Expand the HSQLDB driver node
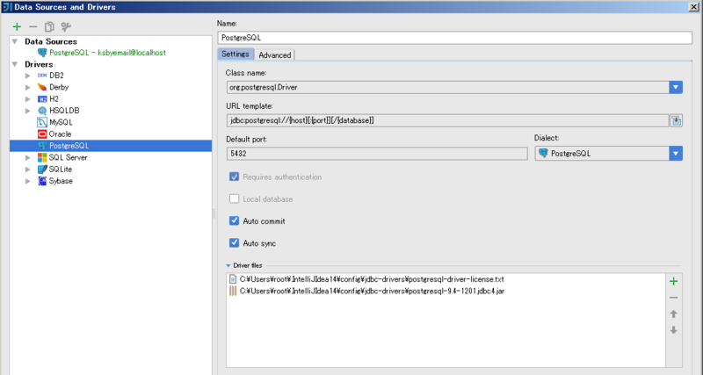The image size is (703, 375). pos(28,111)
